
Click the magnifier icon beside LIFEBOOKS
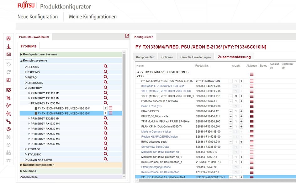point(106,82)
